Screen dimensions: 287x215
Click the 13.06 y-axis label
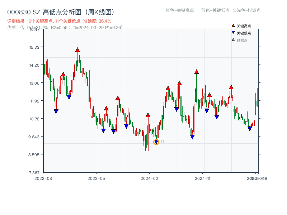pyautogui.click(x=34, y=83)
